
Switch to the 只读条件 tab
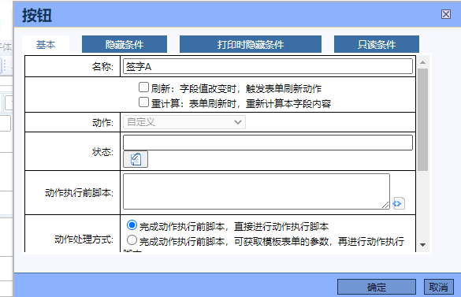(377, 44)
